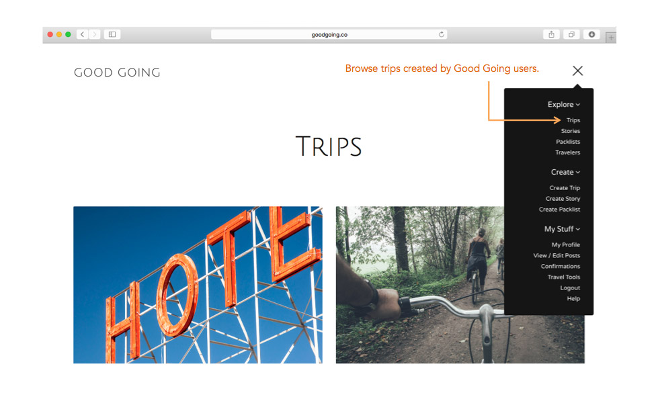The image size is (658, 401).
Task: Collapse the Create section chevron
Action: [578, 173]
